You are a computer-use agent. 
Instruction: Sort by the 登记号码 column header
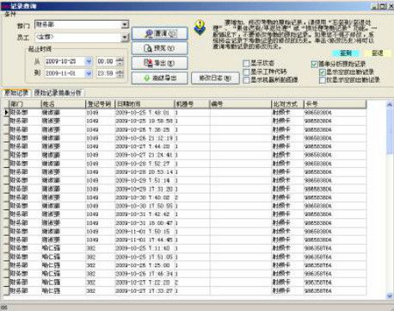pos(100,104)
